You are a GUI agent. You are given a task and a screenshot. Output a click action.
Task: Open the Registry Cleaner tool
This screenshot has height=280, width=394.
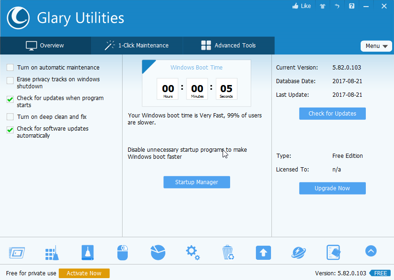(x=52, y=252)
